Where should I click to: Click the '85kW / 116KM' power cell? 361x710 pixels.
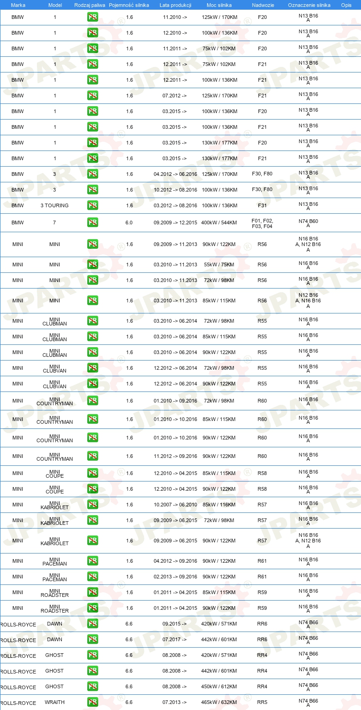click(x=219, y=505)
